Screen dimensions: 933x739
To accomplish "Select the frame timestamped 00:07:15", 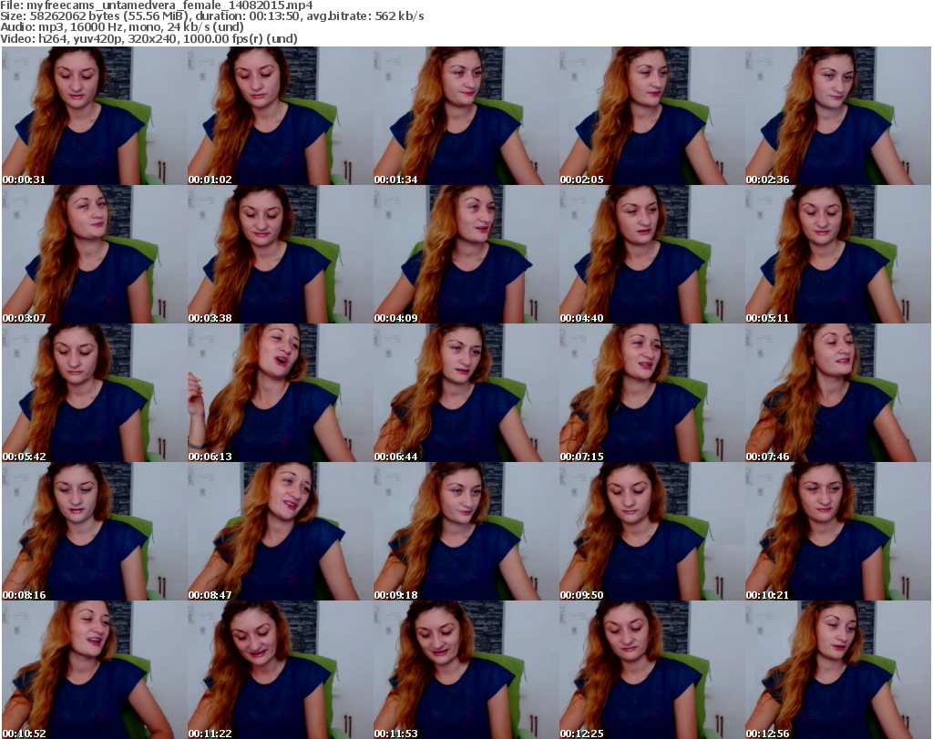I will (x=651, y=394).
